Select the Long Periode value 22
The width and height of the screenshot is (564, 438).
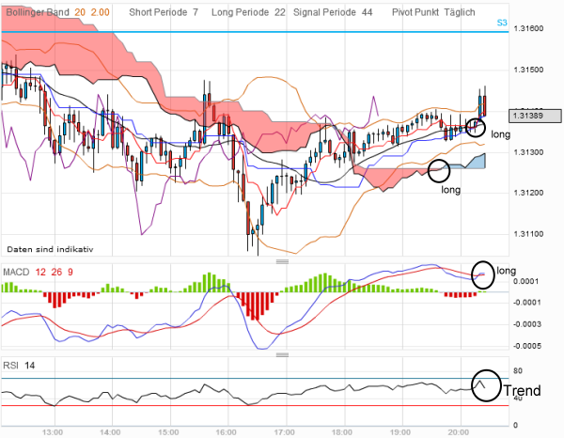(x=280, y=12)
